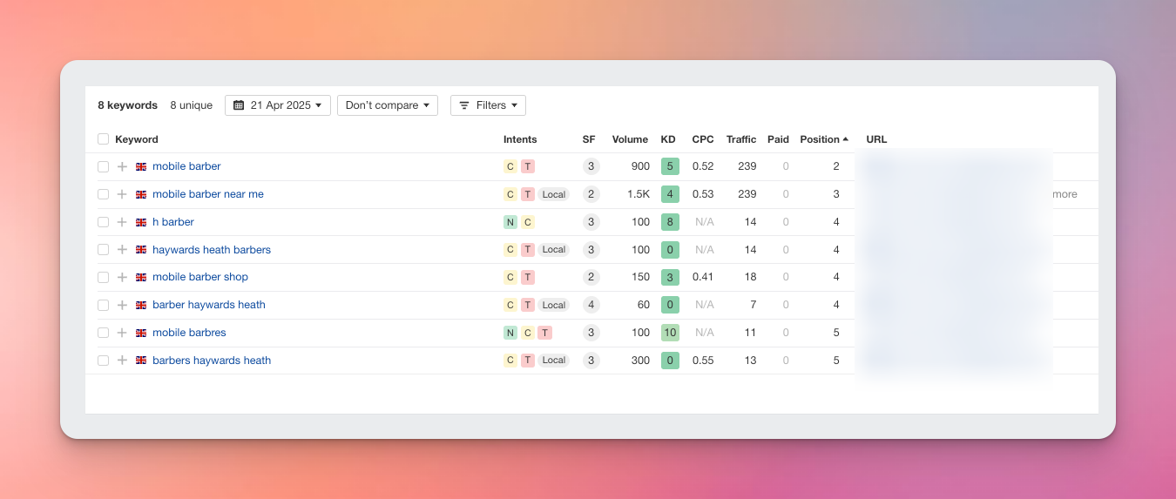Click the plus icon beside 'mobile barbres'
The image size is (1176, 499).
(x=122, y=333)
